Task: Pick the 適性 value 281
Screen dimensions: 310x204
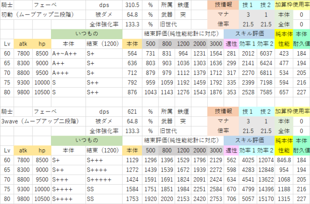Action: (231, 54)
